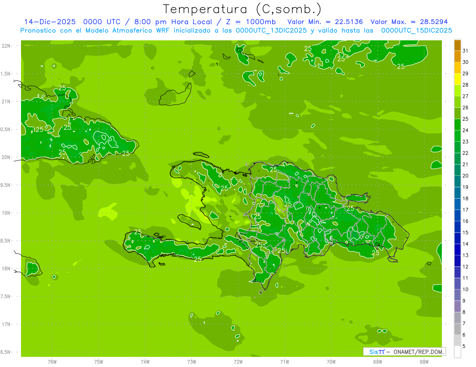This screenshot has width=476, height=367.
Task: Click the "71W" longitude label
Action: click(285, 362)
